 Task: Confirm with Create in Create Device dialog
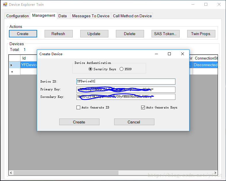(79, 122)
